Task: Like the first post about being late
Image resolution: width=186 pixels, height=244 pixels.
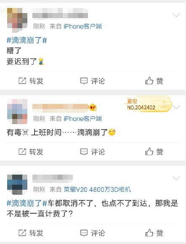Action: point(154,81)
